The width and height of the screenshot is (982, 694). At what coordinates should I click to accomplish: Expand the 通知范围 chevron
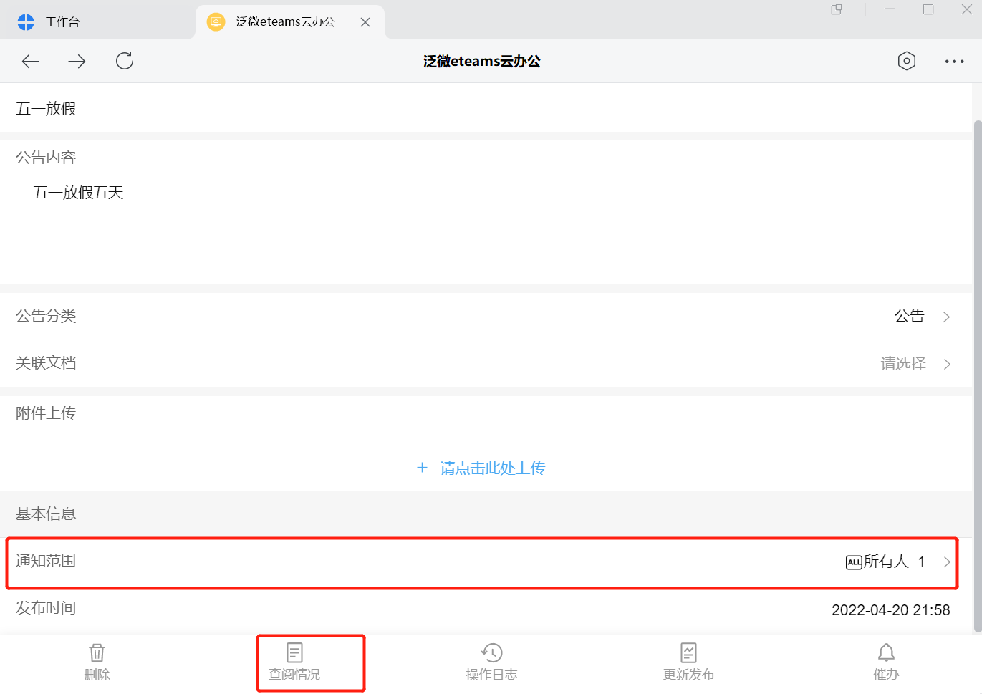tap(947, 562)
